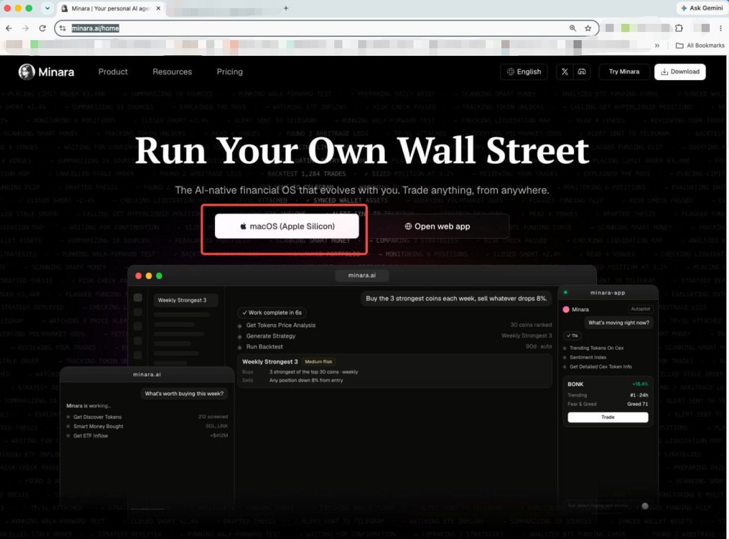Open the Chrome extensions puzzle icon
Screen dimensions: 729x539
[679, 28]
